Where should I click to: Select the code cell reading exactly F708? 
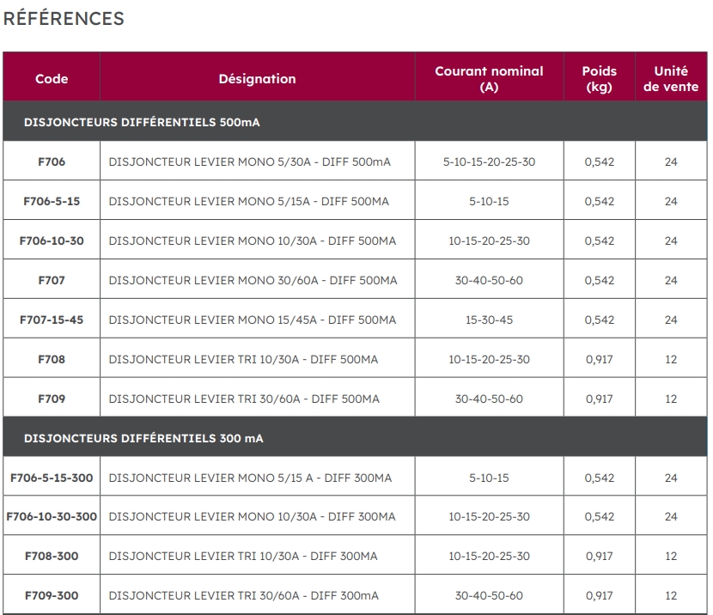click(x=52, y=359)
